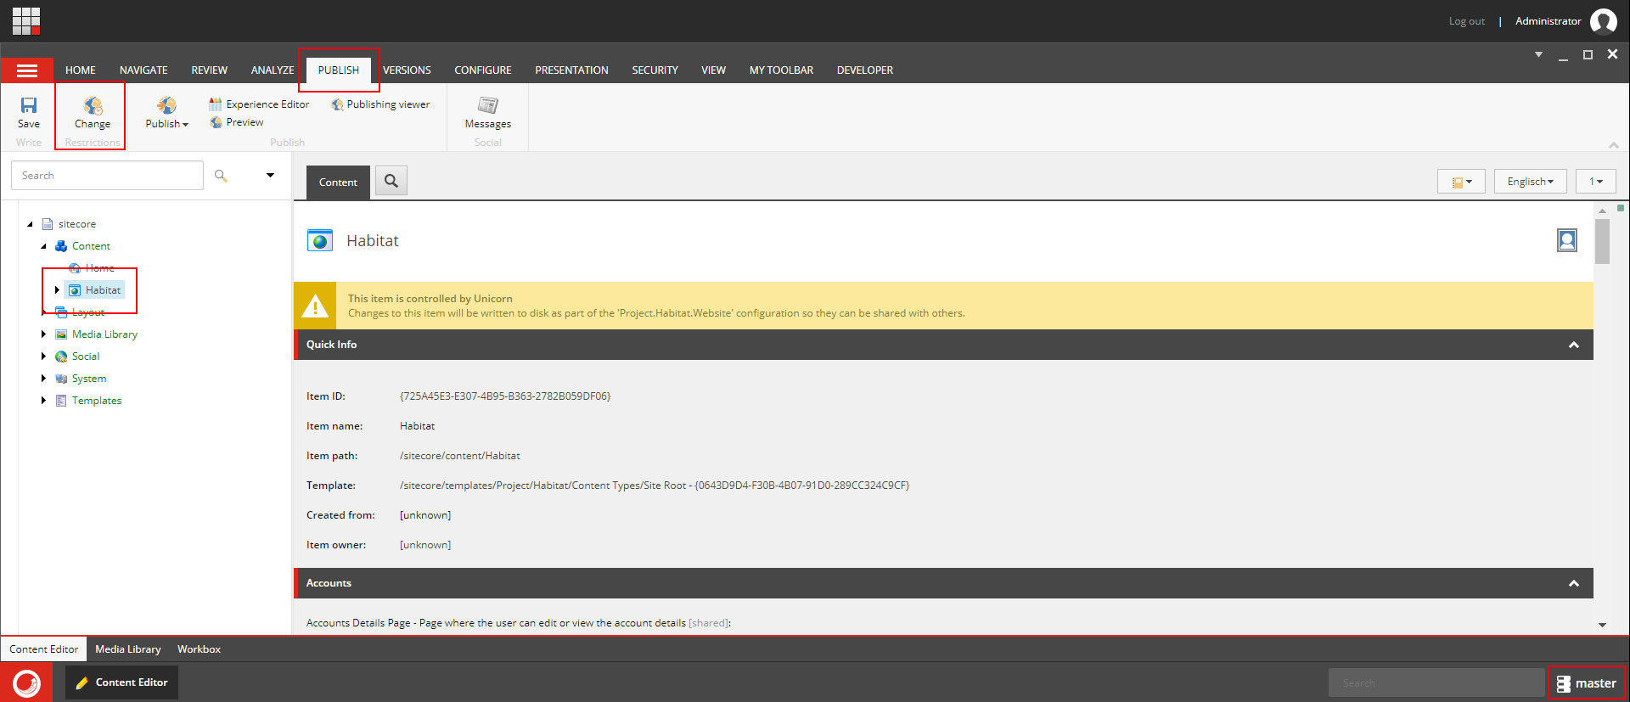1630x702 pixels.
Task: Click the Log out link
Action: coord(1466,21)
